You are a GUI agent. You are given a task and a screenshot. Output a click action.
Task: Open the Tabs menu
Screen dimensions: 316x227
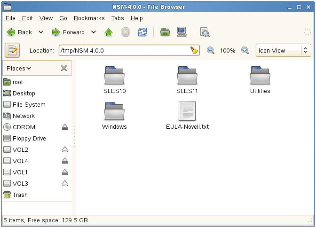(118, 18)
